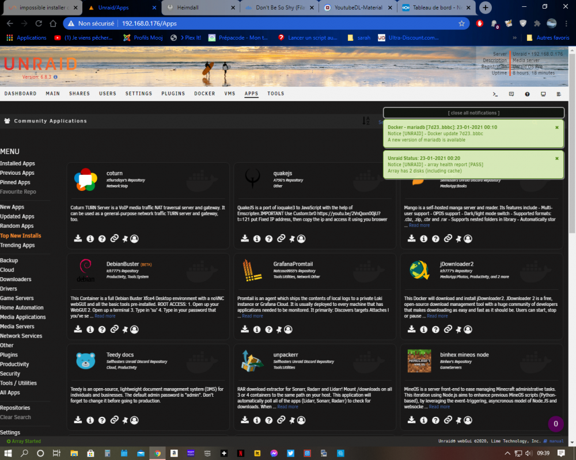
Task: Toggle the help icon in Unraid header
Action: pyautogui.click(x=527, y=94)
